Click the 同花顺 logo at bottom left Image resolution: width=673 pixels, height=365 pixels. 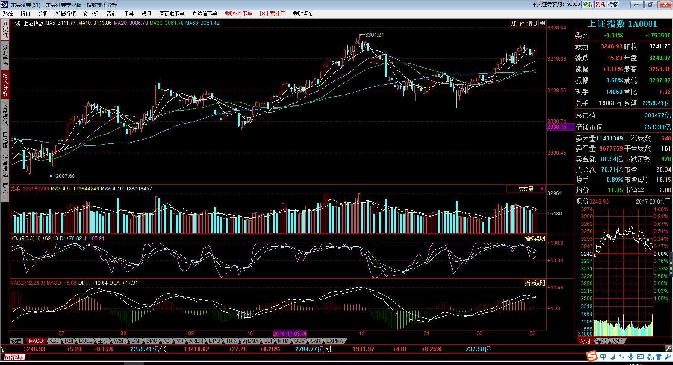[x=15, y=357]
